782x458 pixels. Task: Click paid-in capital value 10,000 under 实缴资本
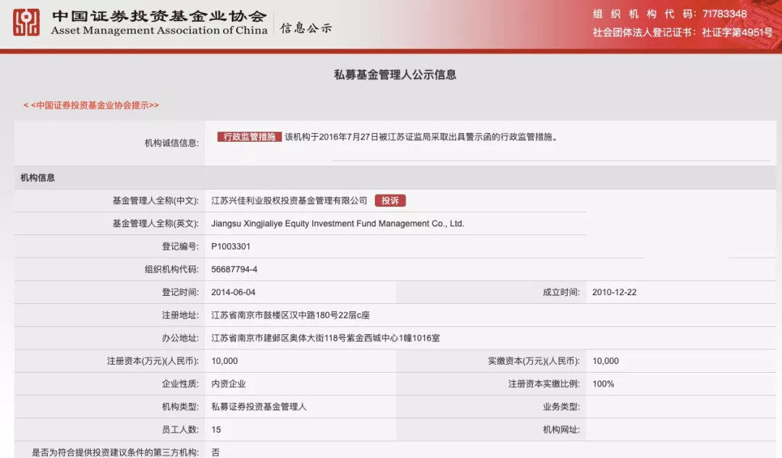605,361
